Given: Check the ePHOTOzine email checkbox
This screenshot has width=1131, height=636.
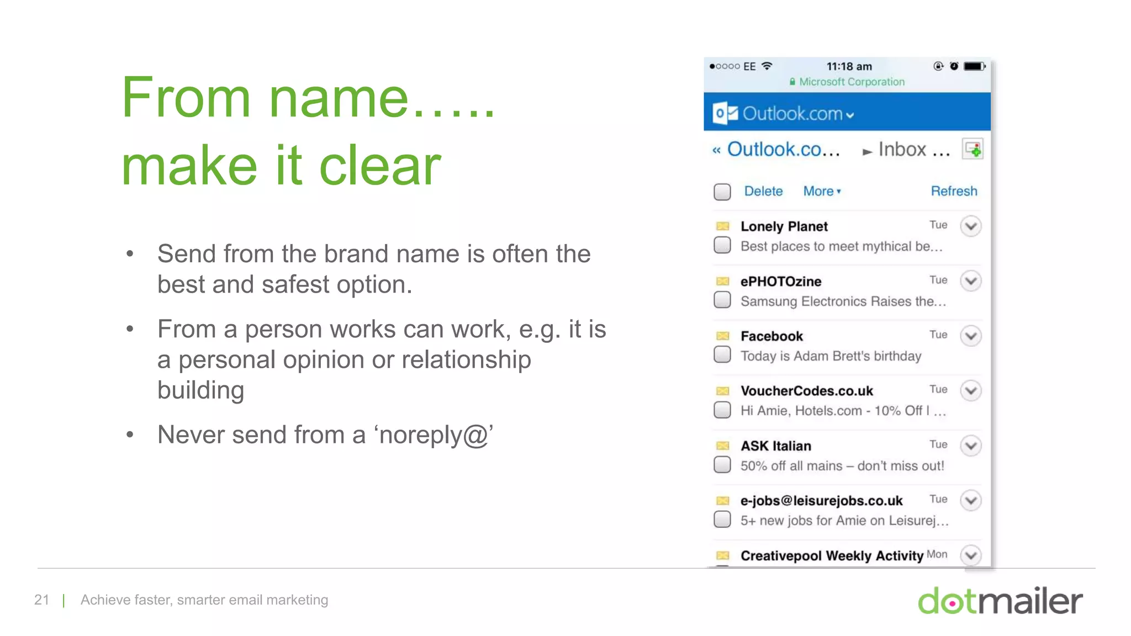Looking at the screenshot, I should coord(722,300).
